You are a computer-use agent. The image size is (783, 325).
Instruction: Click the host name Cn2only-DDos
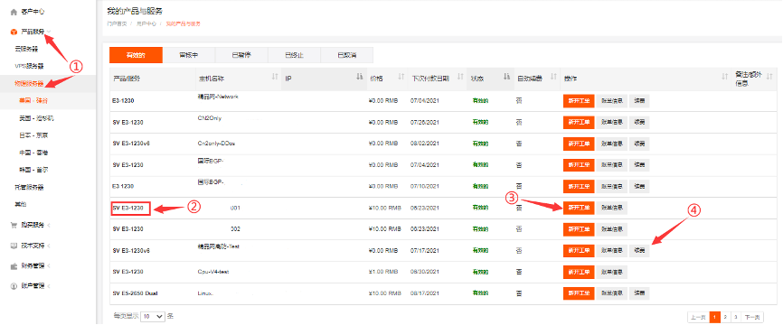[x=216, y=143]
